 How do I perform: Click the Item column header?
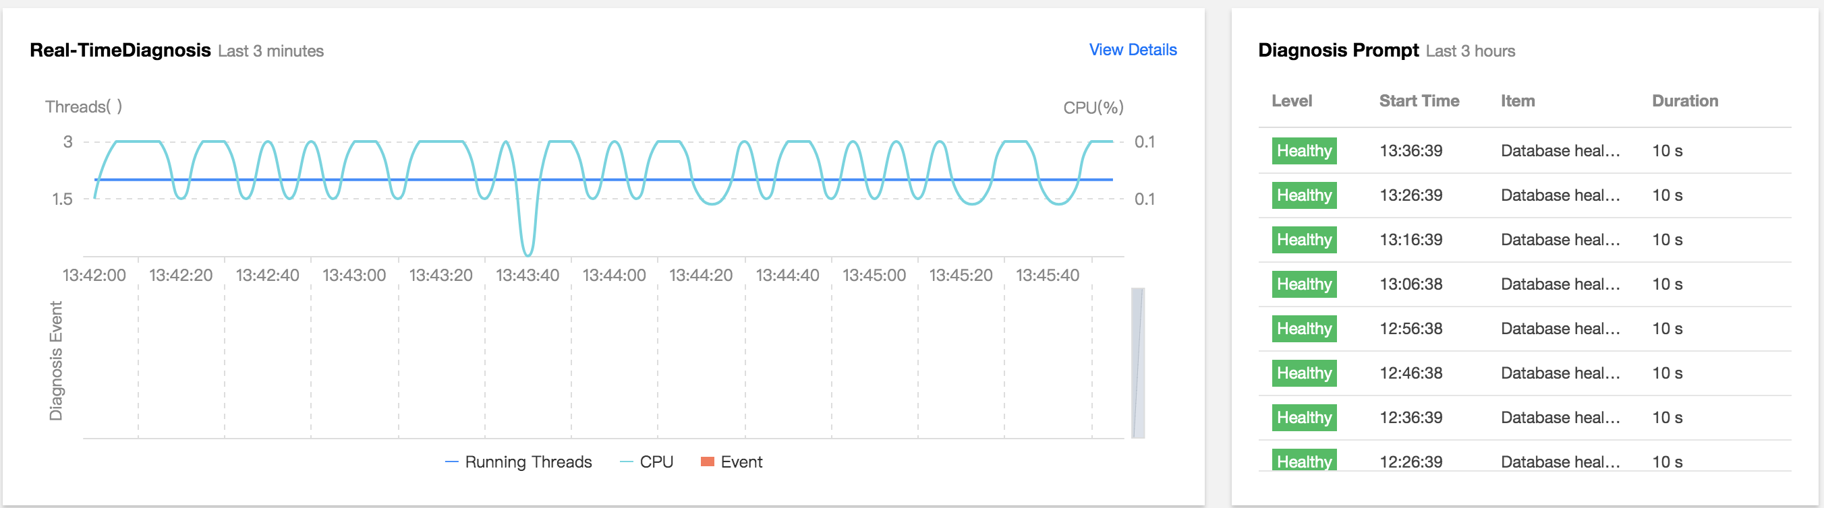pos(1517,101)
